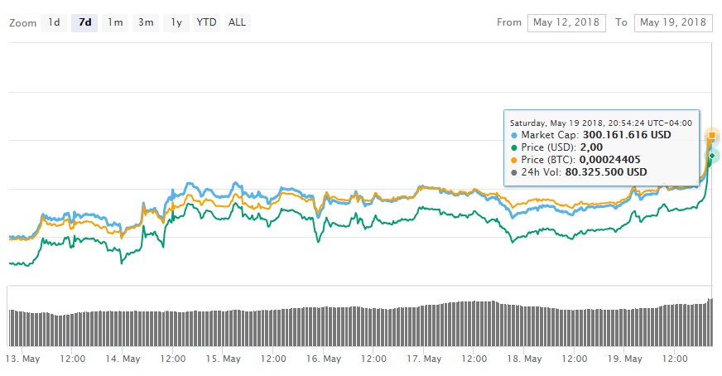Click the gray 24h Vol legend dot
Screen dimensions: 722x376
[x=514, y=173]
